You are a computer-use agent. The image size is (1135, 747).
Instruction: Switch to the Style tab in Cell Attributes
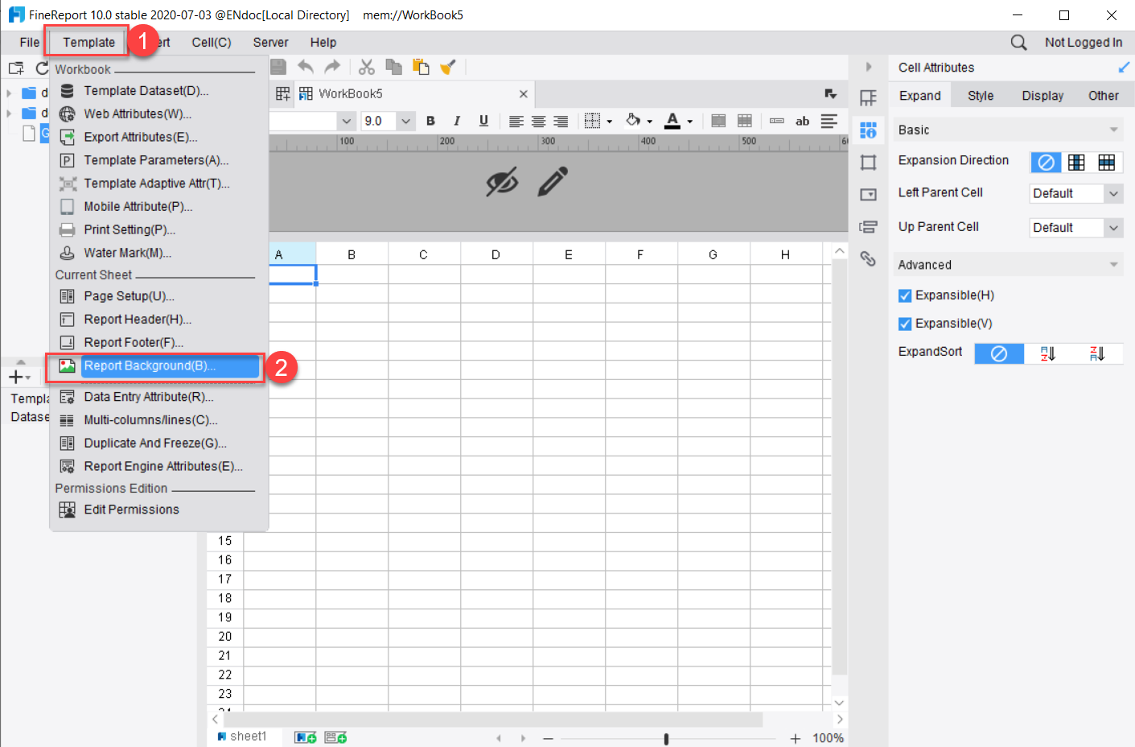click(980, 95)
